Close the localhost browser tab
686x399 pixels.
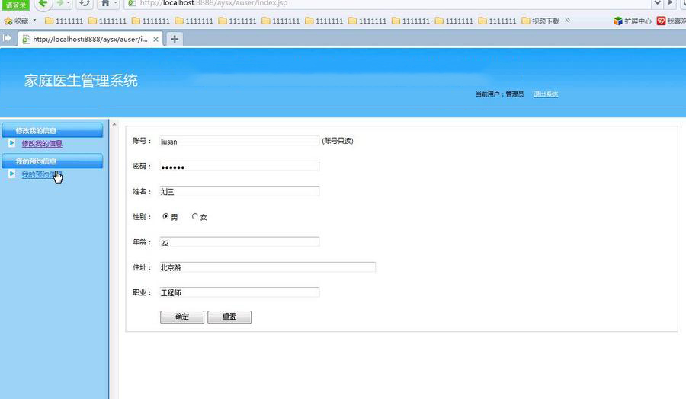[x=156, y=39]
